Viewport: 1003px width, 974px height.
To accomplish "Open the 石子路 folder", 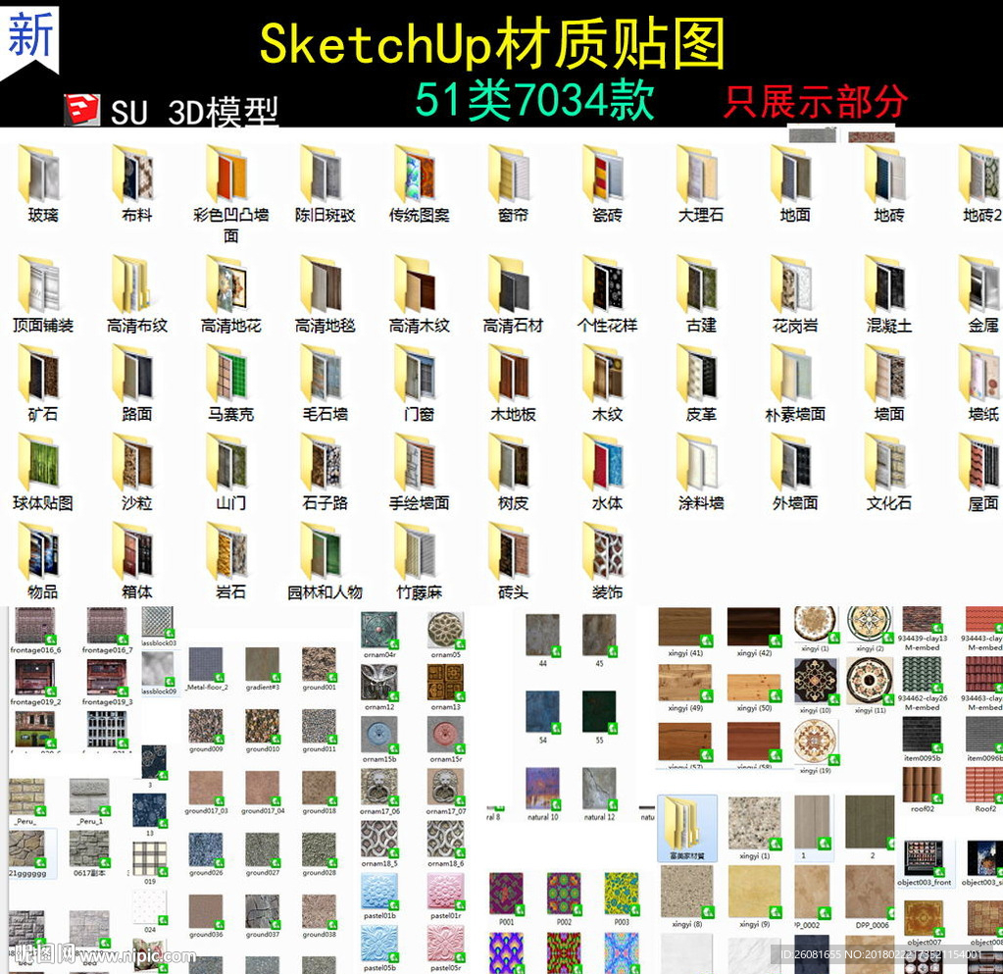I will pyautogui.click(x=324, y=463).
